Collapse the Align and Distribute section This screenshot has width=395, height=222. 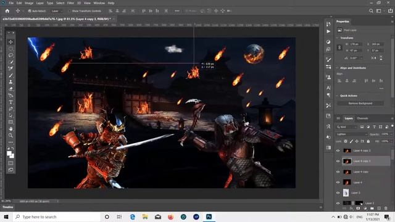[x=338, y=68]
